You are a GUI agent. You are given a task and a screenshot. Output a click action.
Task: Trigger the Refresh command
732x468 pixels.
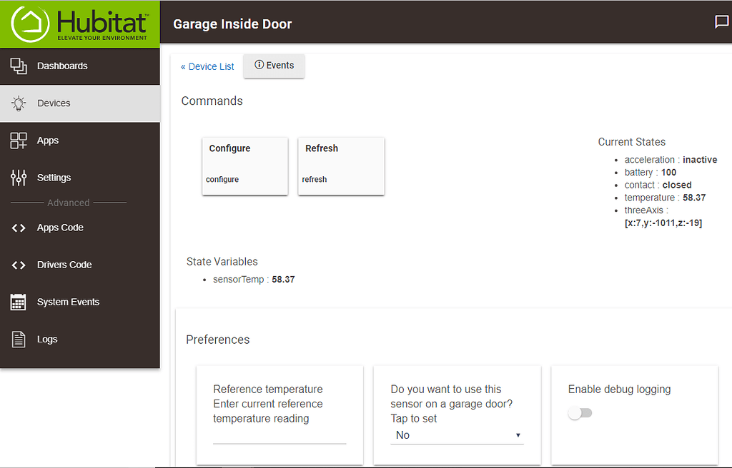[341, 166]
